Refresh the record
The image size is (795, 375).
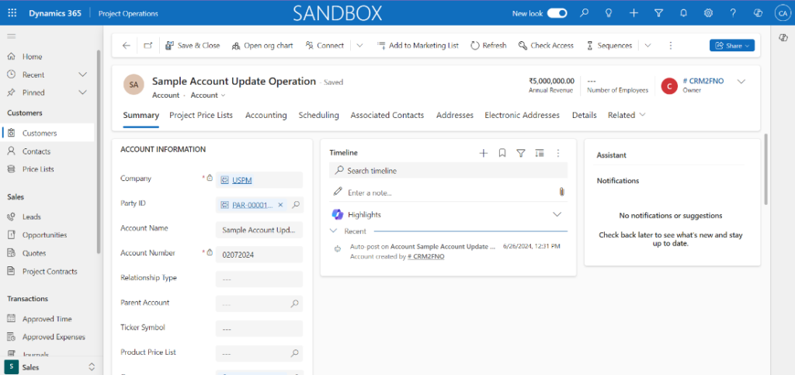(x=488, y=46)
